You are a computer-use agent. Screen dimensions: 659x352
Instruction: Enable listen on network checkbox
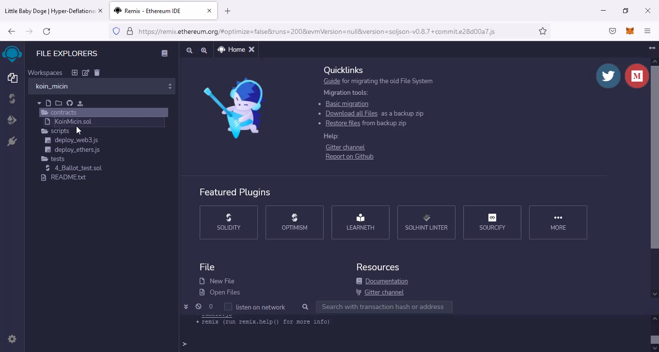pos(228,307)
